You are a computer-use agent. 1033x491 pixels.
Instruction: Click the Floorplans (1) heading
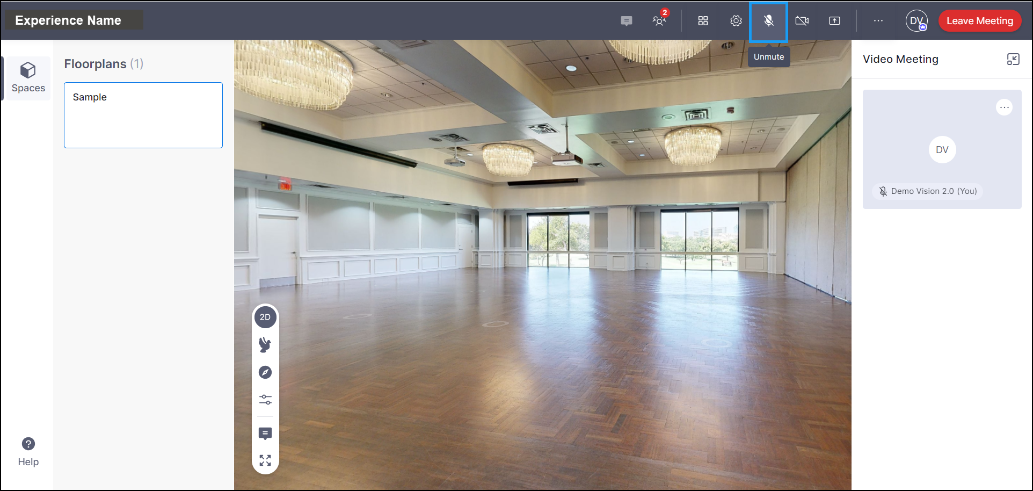coord(104,64)
